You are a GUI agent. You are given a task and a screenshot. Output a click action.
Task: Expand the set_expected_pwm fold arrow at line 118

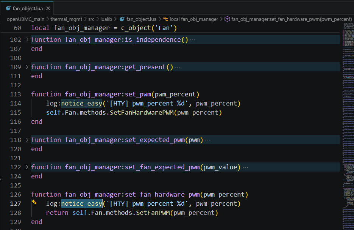tap(27, 140)
